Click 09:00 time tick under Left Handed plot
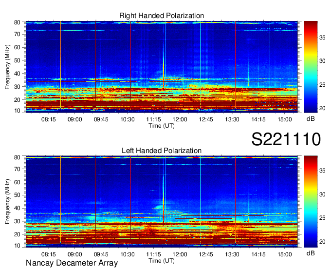This screenshot has height=269, width=331. 75,254
